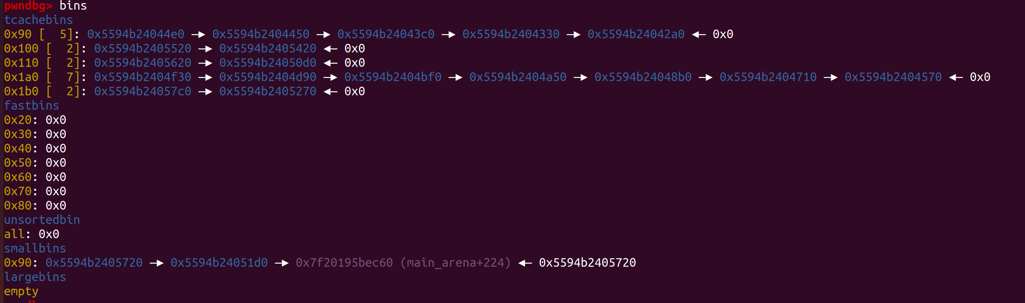Click address 0x5594b24050d0 in 0x110 row
Screen dimensions: 1025x303
click(268, 63)
